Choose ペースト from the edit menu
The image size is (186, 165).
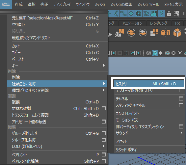tap(57, 59)
